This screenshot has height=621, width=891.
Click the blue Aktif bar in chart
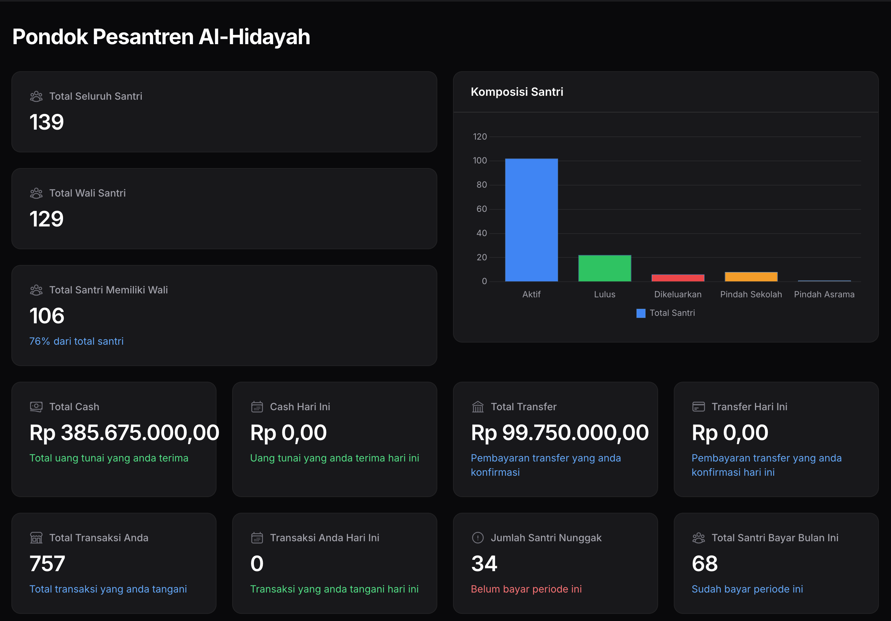click(x=531, y=220)
